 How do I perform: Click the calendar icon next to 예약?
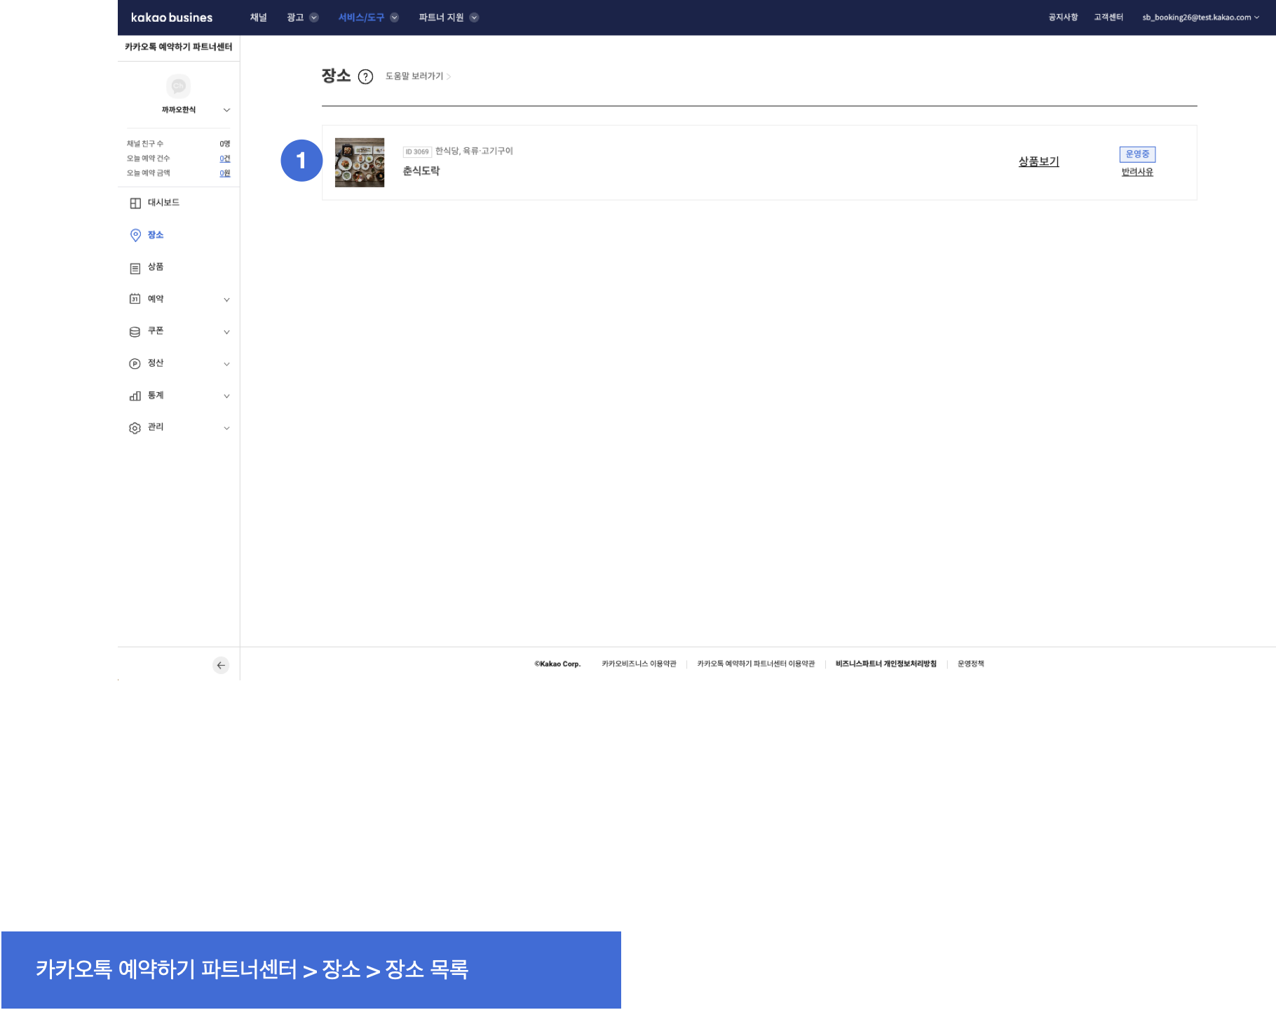tap(135, 299)
